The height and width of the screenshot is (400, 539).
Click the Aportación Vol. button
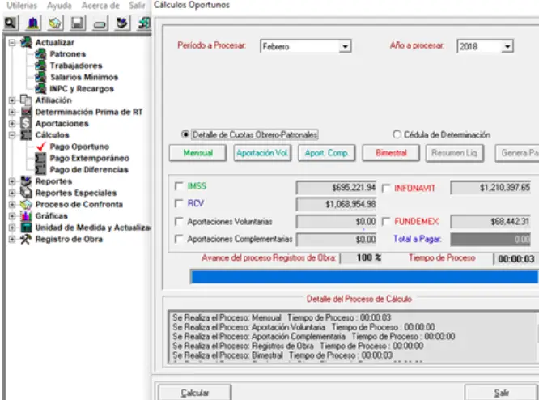262,153
